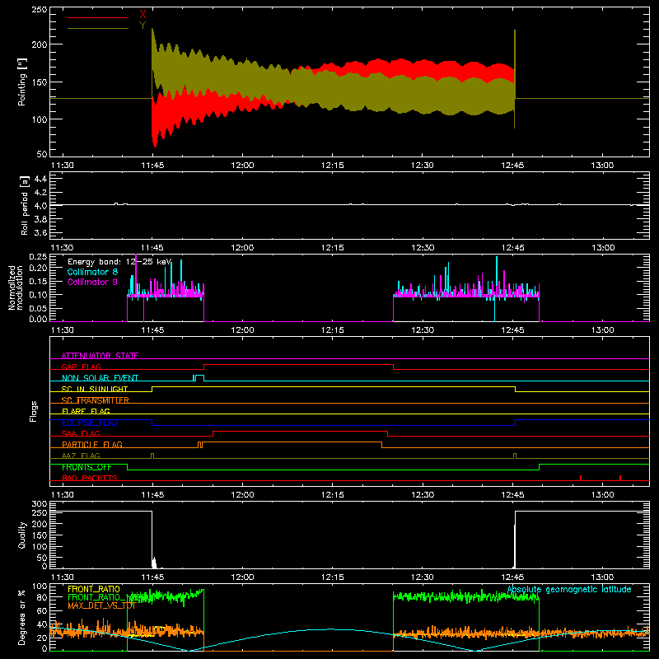This screenshot has width=659, height=659.
Task: Click 'Absolute geomagnetic latitude' legend text
Action: click(x=569, y=589)
